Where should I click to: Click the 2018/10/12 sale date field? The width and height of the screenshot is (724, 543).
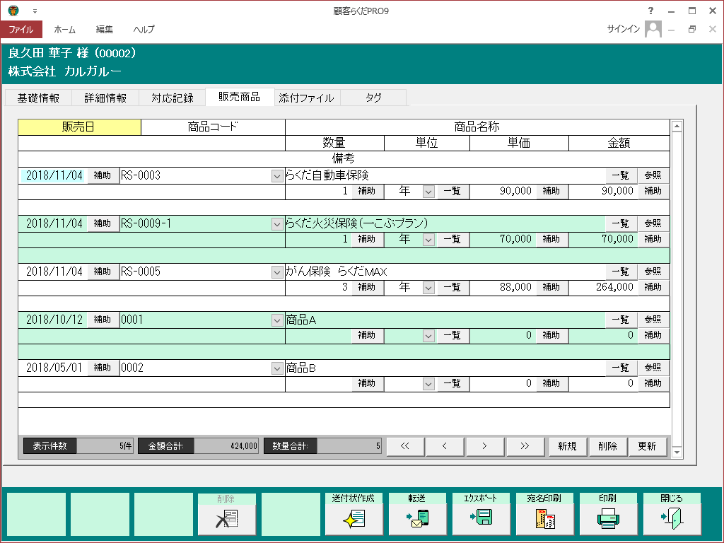coord(54,320)
